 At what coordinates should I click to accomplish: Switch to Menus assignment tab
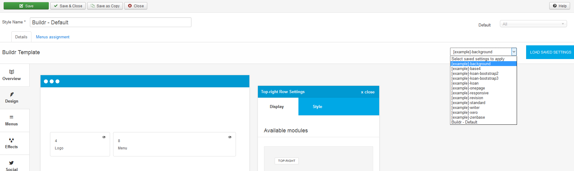click(53, 37)
